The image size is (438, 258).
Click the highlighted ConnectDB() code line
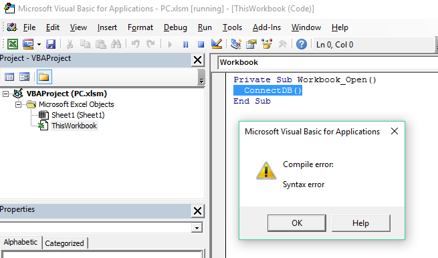(x=268, y=90)
